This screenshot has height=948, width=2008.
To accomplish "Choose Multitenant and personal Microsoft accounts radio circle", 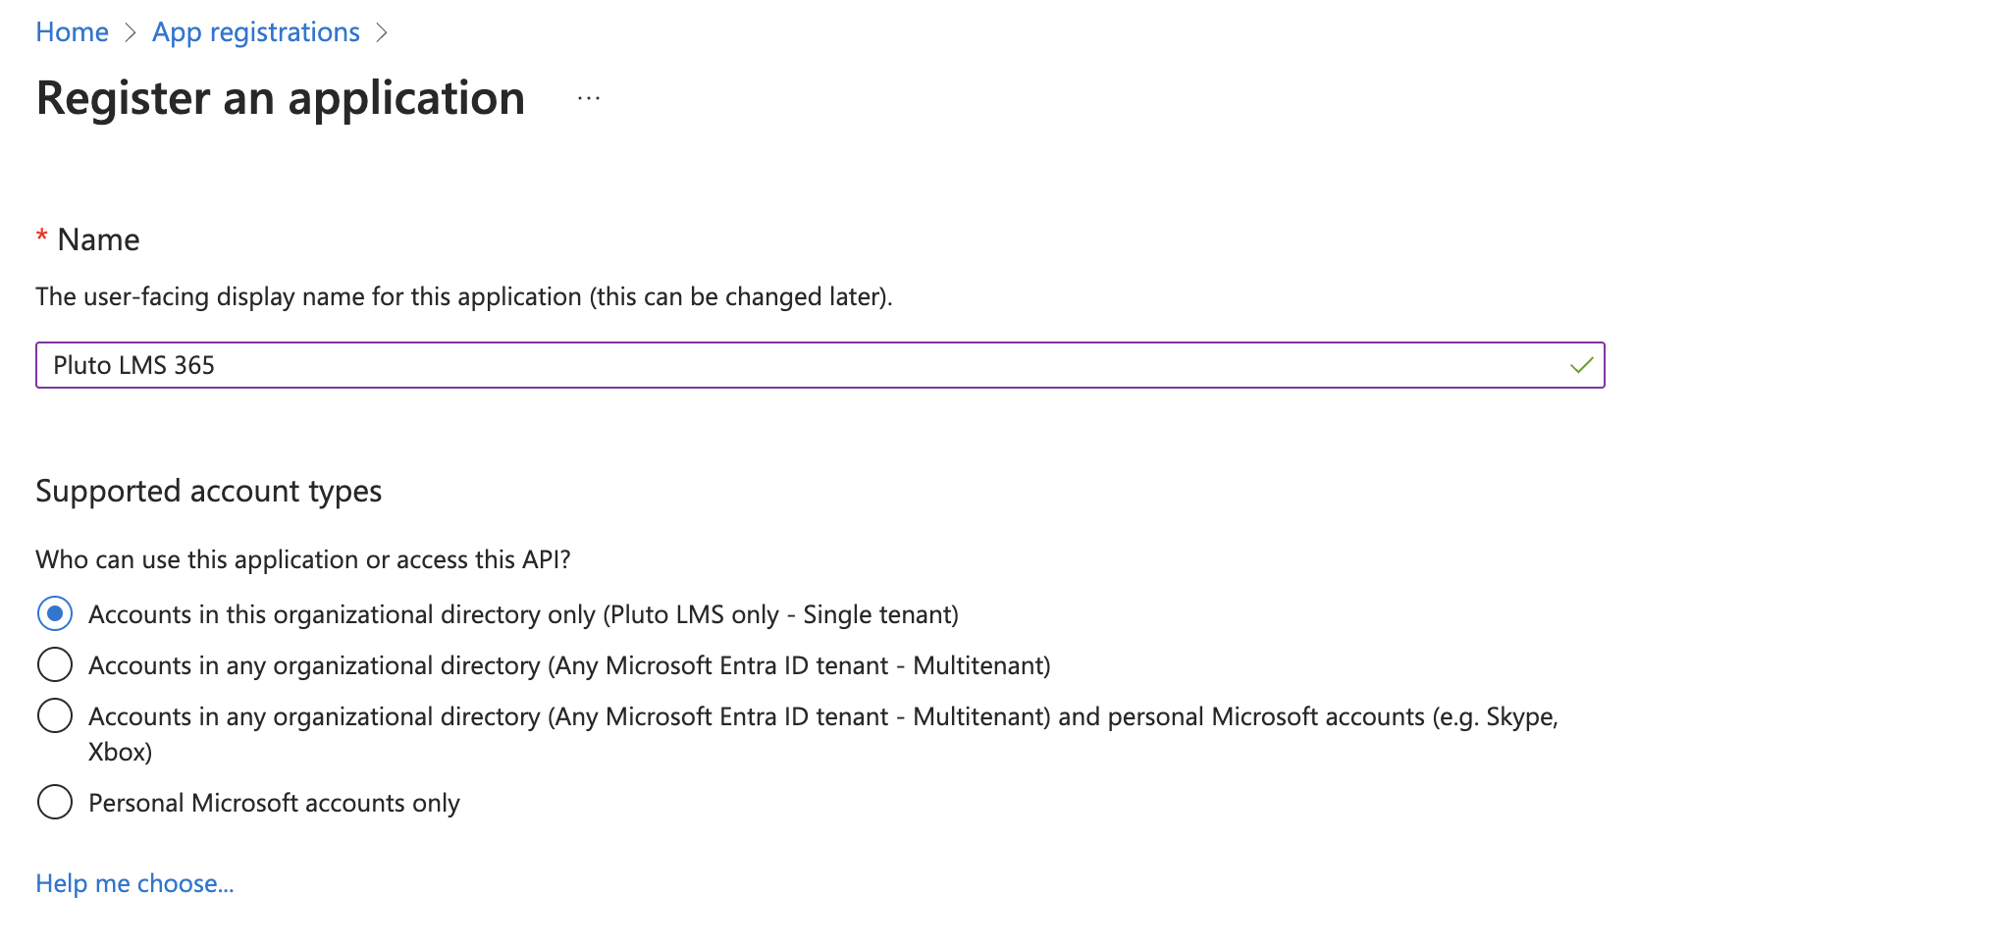I will point(55,715).
